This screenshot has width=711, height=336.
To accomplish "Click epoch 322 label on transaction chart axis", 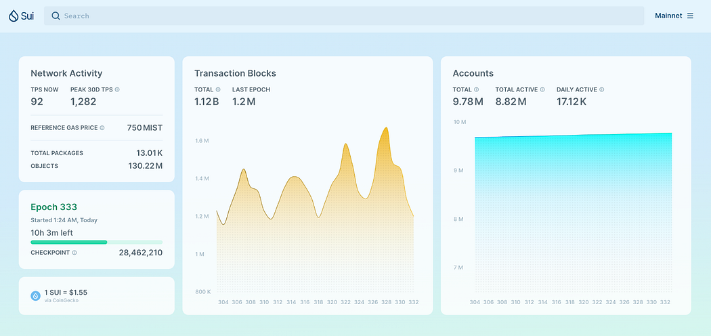I will tap(345, 302).
